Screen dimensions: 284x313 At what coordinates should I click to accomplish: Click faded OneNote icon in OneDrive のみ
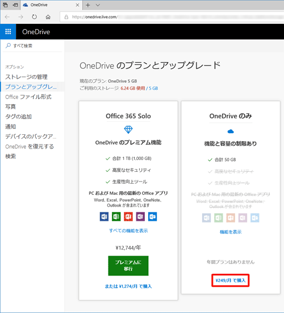tap(243, 218)
